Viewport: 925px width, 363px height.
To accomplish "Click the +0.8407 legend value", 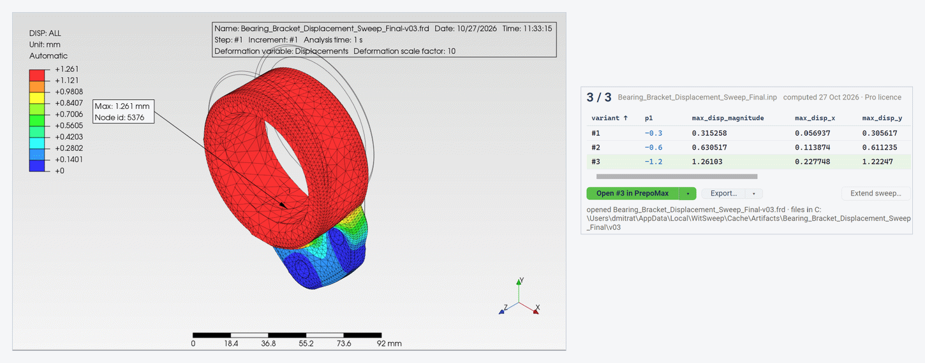I will (69, 103).
